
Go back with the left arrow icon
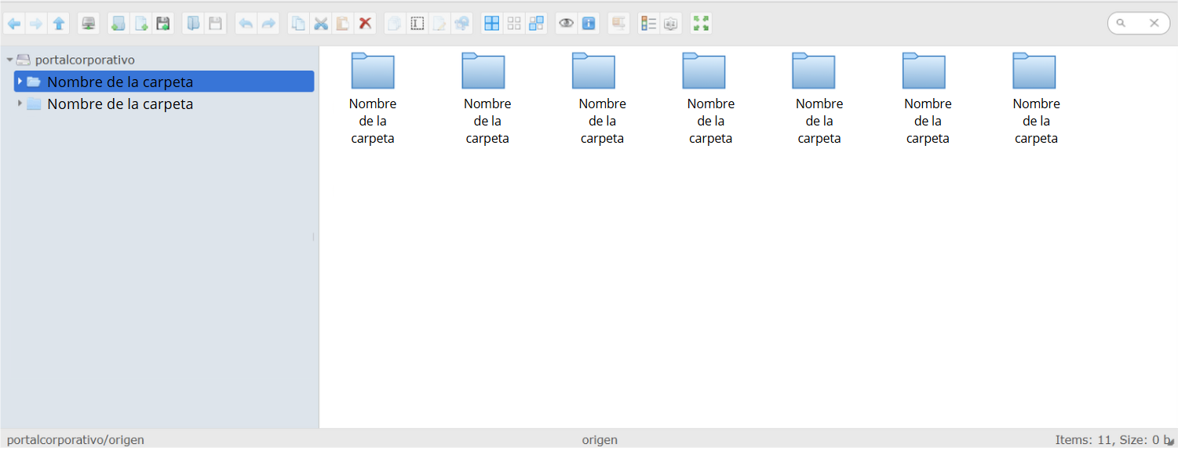[x=14, y=24]
